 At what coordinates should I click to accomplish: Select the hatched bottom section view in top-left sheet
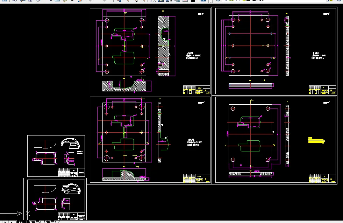(124, 86)
